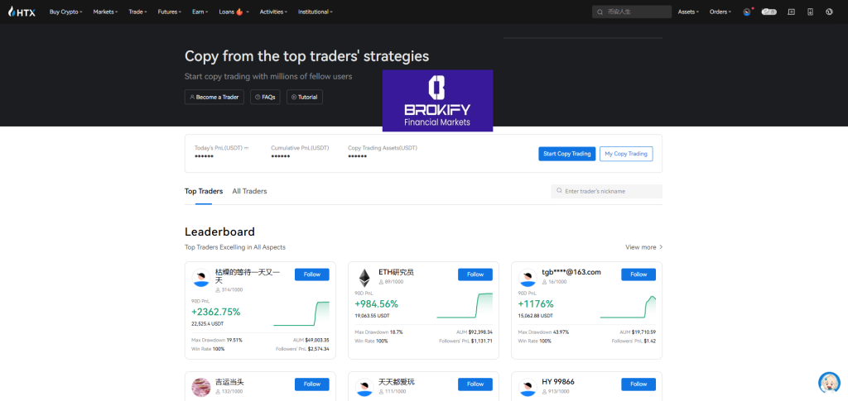
Task: Click the +984.56% PnL value
Action: point(377,304)
